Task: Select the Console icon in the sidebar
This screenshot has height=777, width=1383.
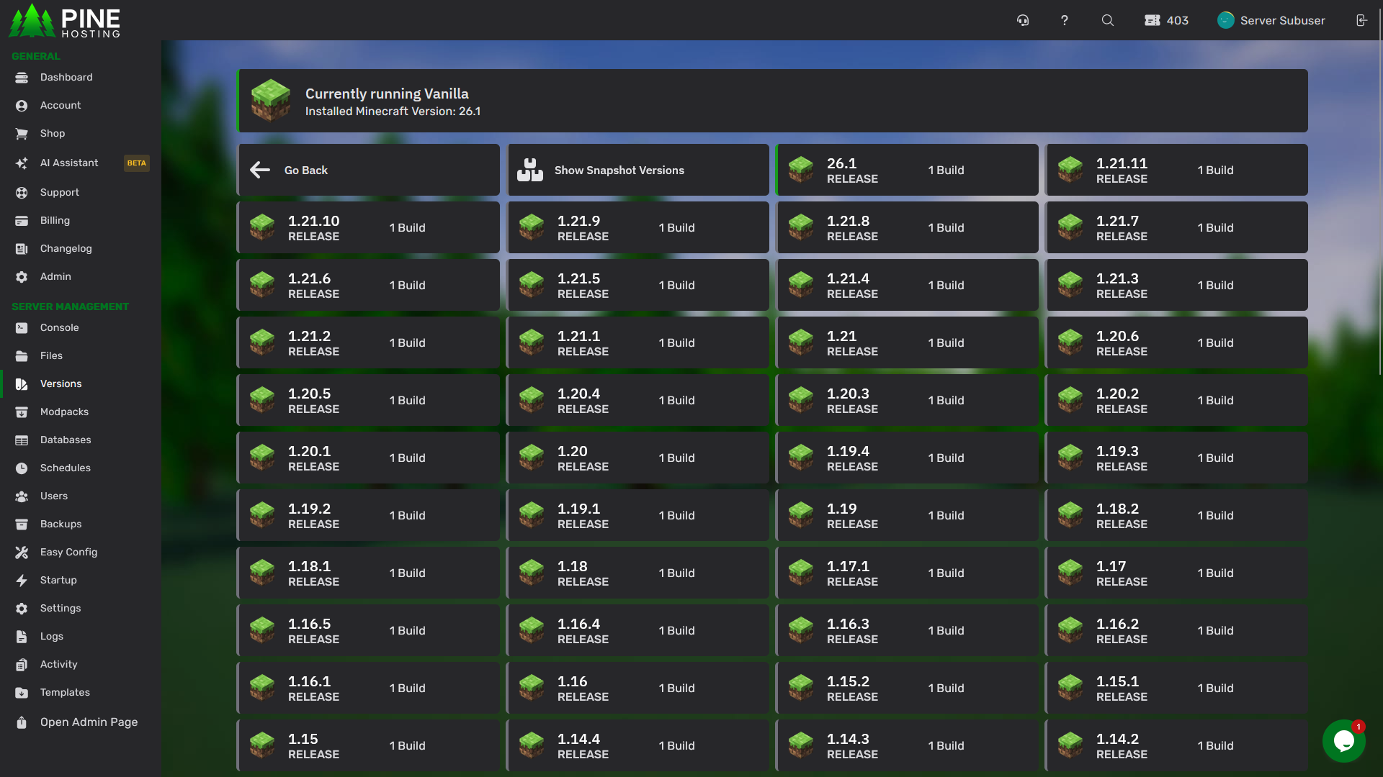Action: pyautogui.click(x=22, y=327)
